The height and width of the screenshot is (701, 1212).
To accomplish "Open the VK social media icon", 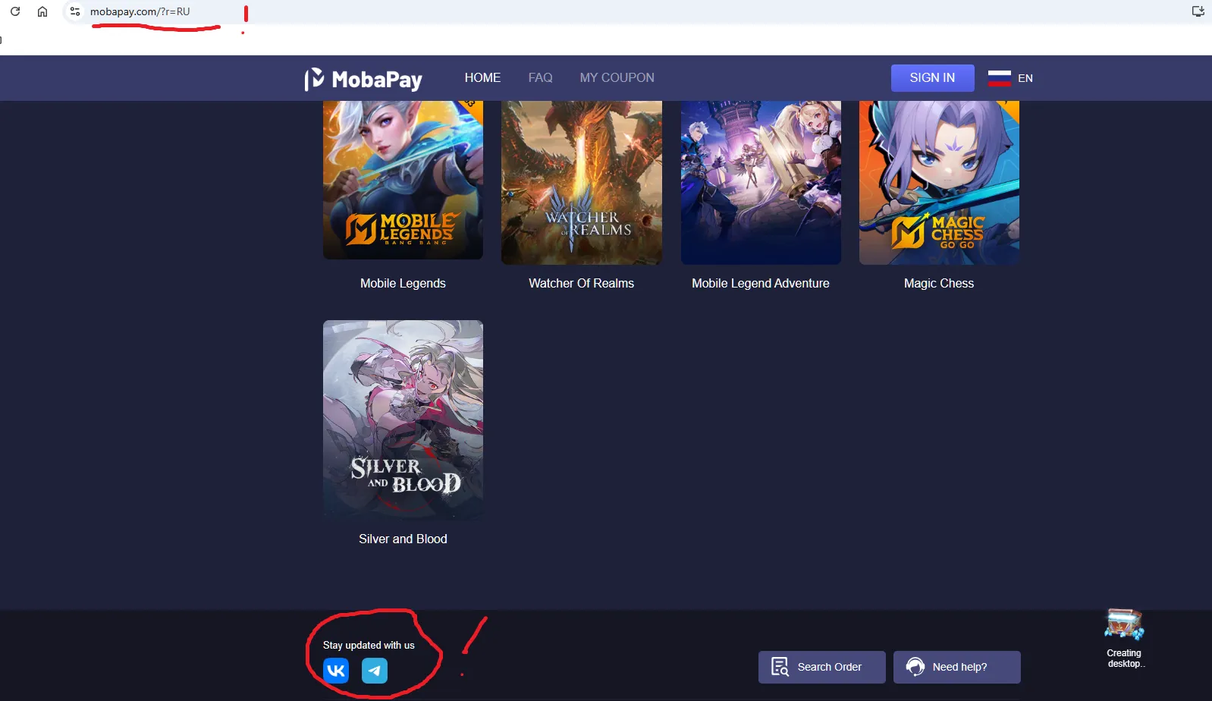I will click(x=336, y=670).
